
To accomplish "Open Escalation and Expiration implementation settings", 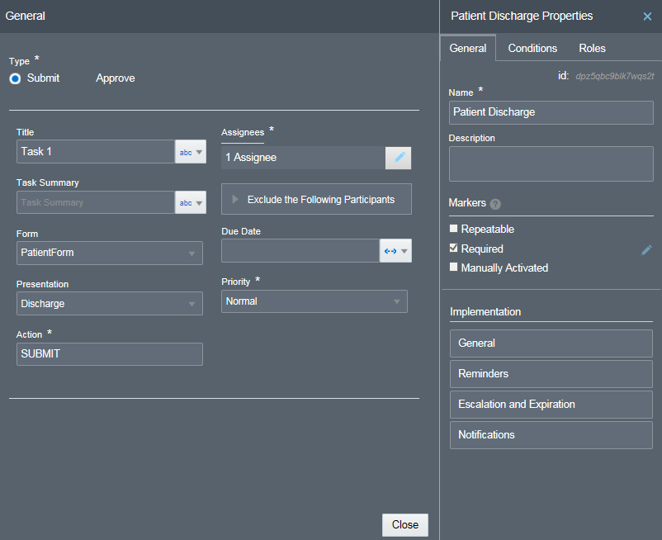I will point(551,405).
